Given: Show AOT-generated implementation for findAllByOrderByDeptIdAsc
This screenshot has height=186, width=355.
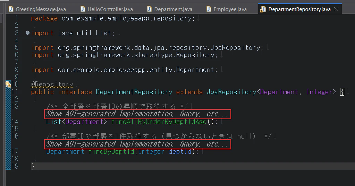Looking at the screenshot, I should click(137, 114).
